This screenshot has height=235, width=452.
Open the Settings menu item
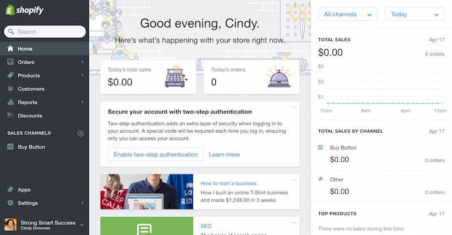point(28,203)
